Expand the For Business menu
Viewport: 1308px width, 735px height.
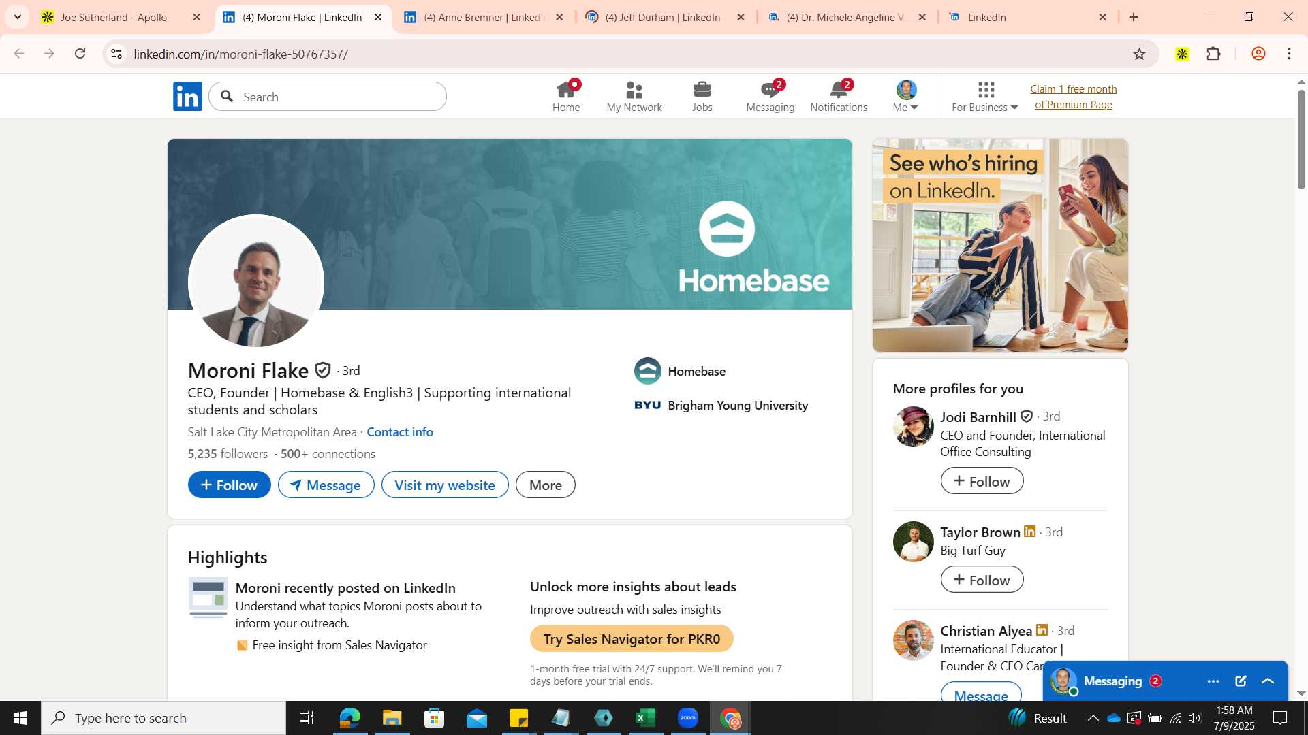(x=985, y=97)
